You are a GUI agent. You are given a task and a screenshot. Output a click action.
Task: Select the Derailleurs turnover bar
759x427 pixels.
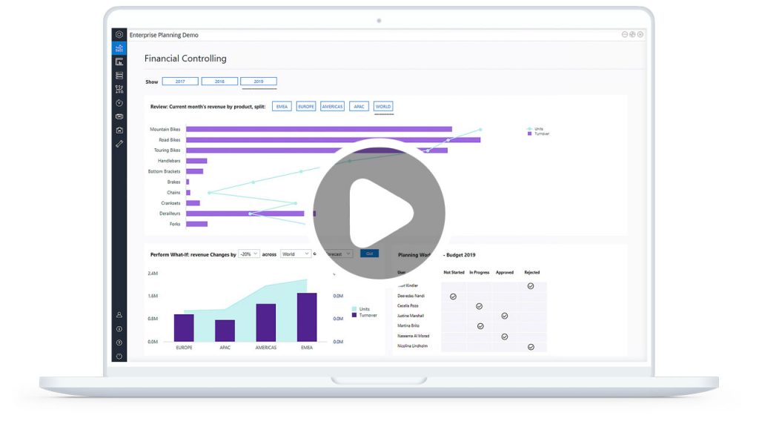coord(245,213)
